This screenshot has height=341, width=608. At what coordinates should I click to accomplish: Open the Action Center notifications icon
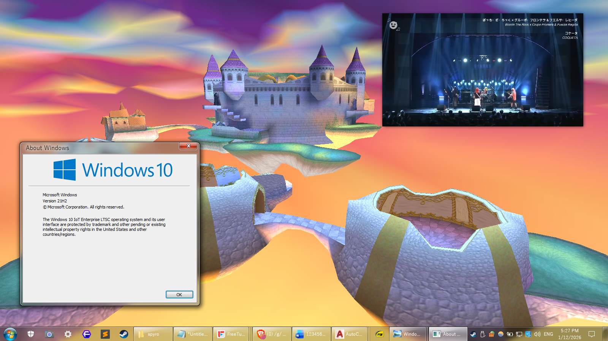tap(592, 334)
